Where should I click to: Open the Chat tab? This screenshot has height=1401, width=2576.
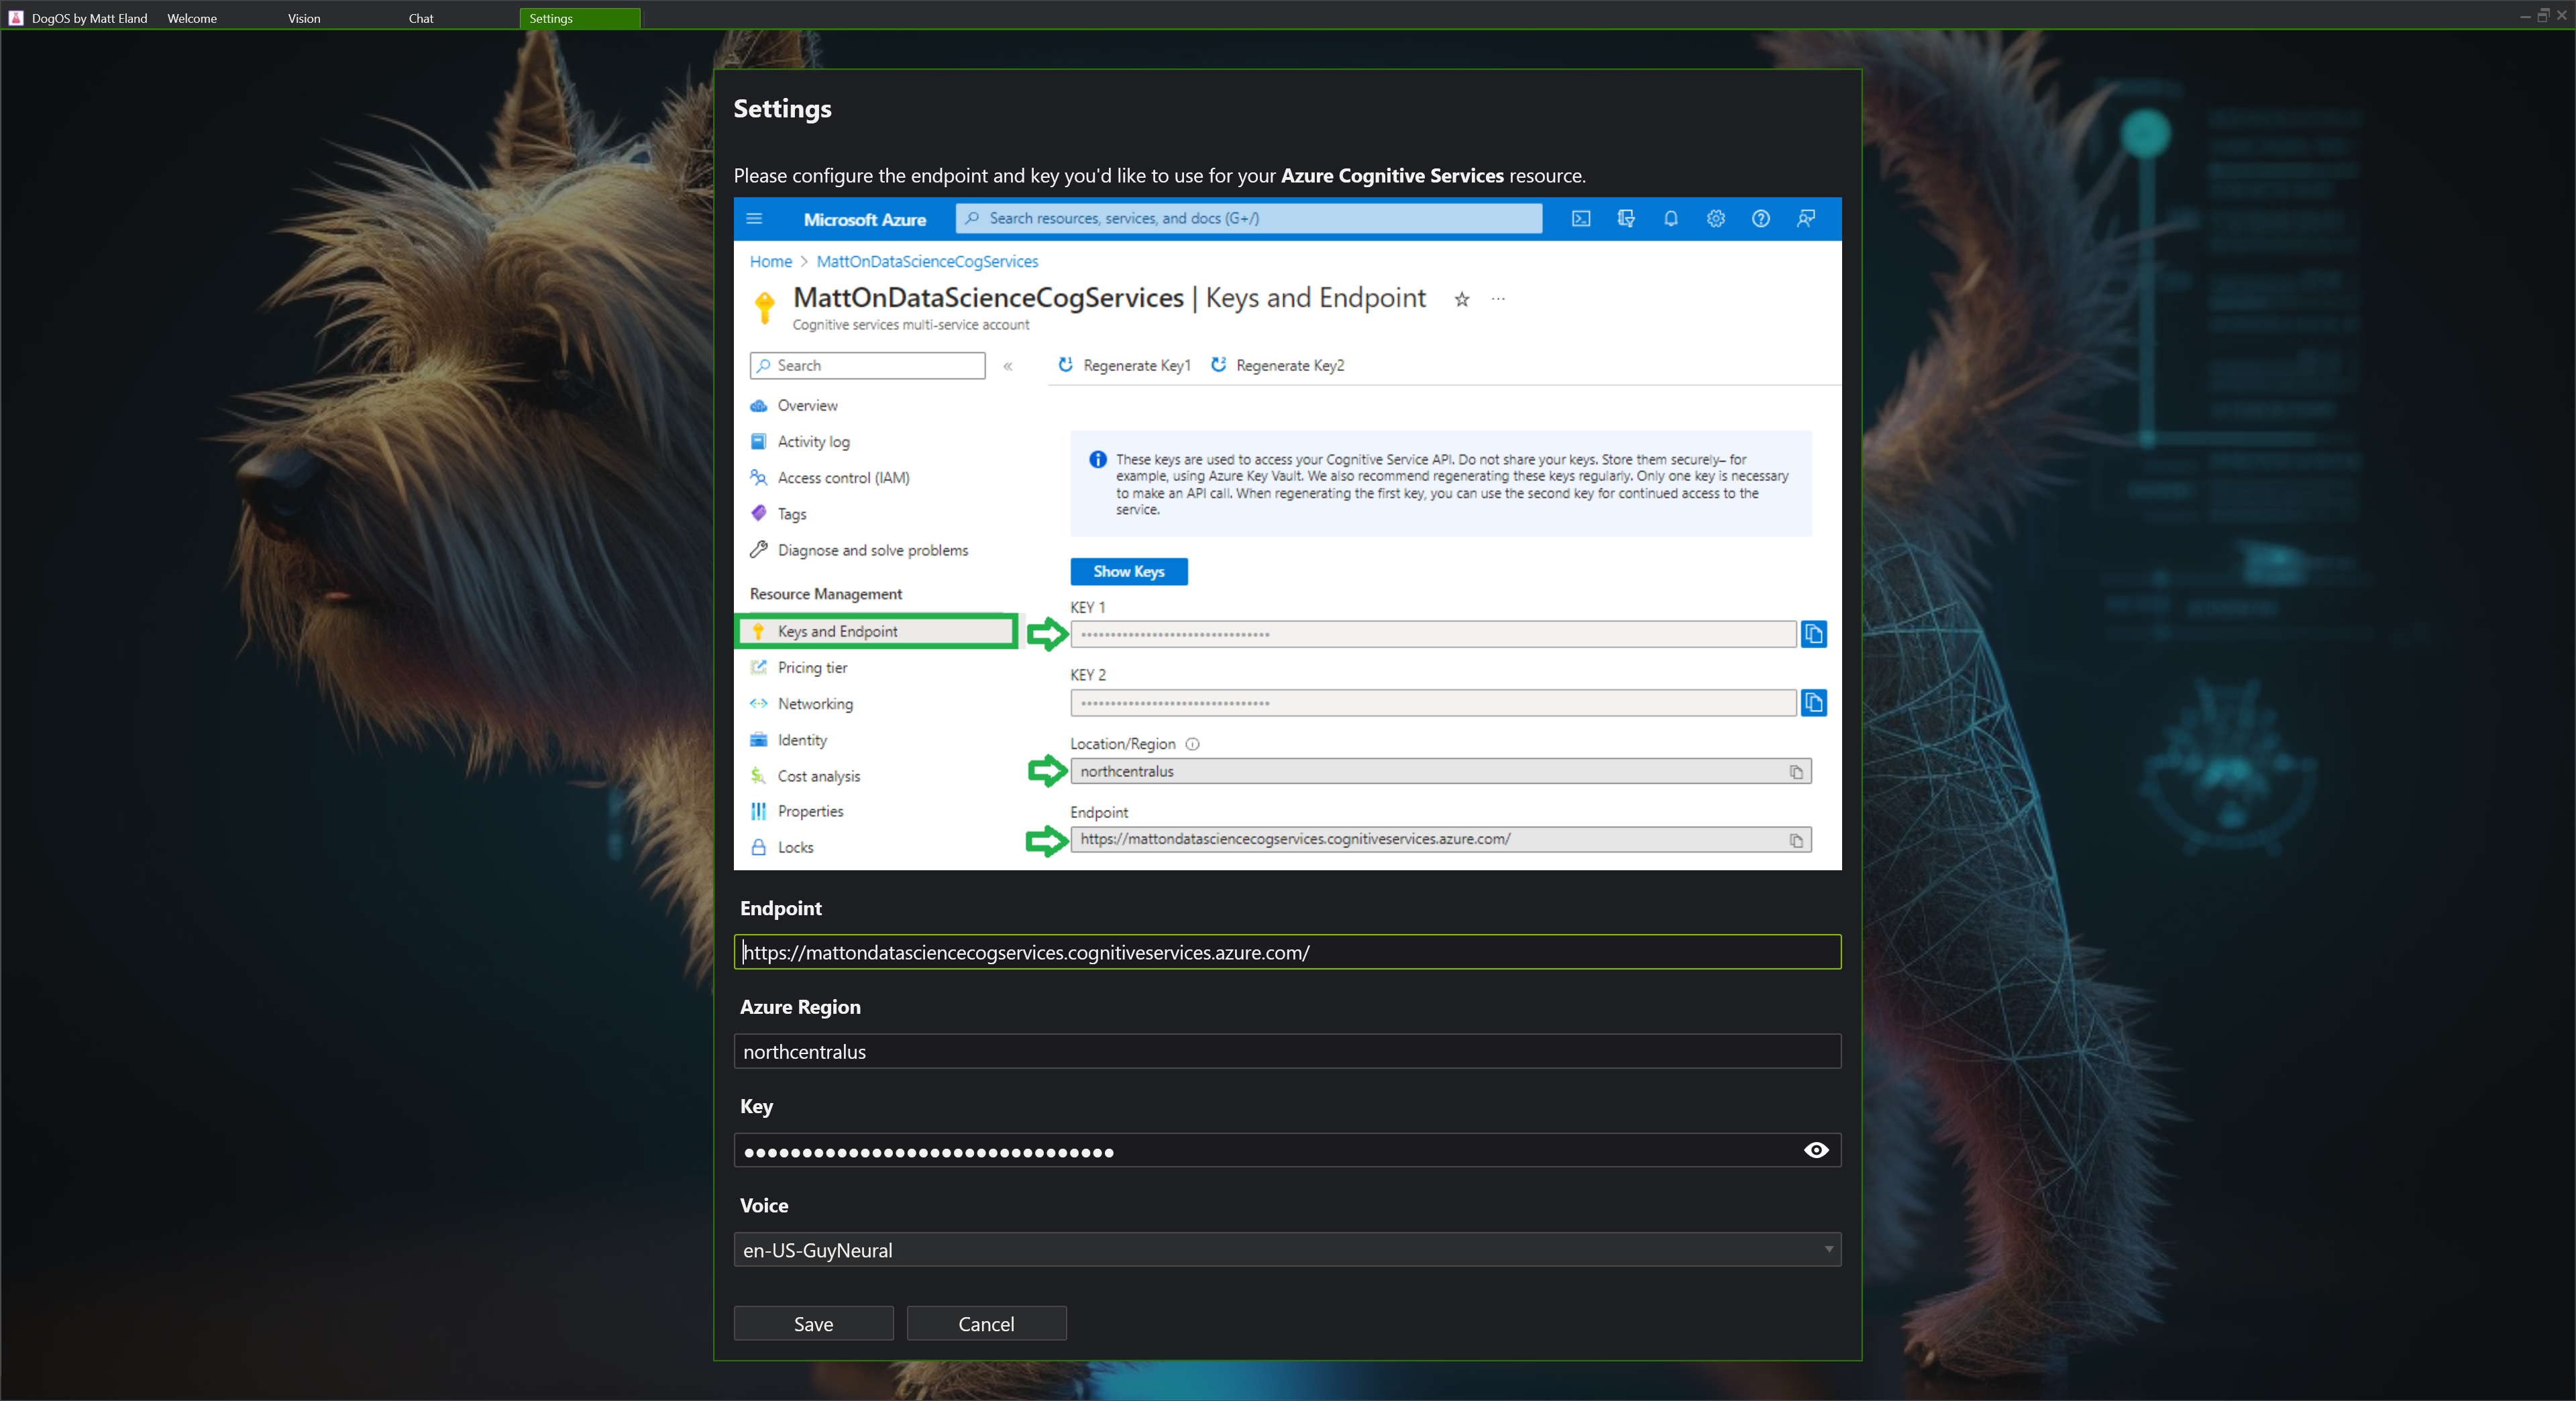click(x=421, y=18)
